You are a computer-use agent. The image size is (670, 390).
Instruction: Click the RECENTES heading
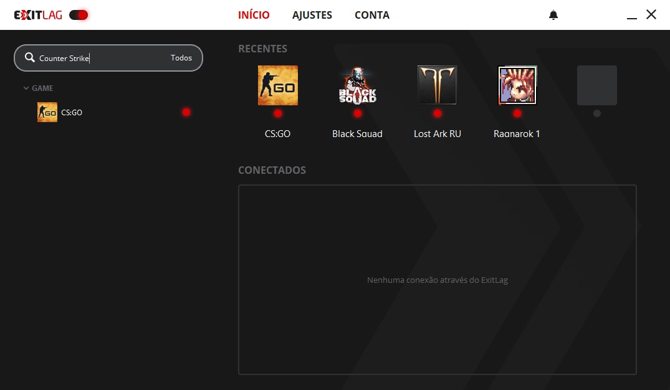[x=263, y=49]
